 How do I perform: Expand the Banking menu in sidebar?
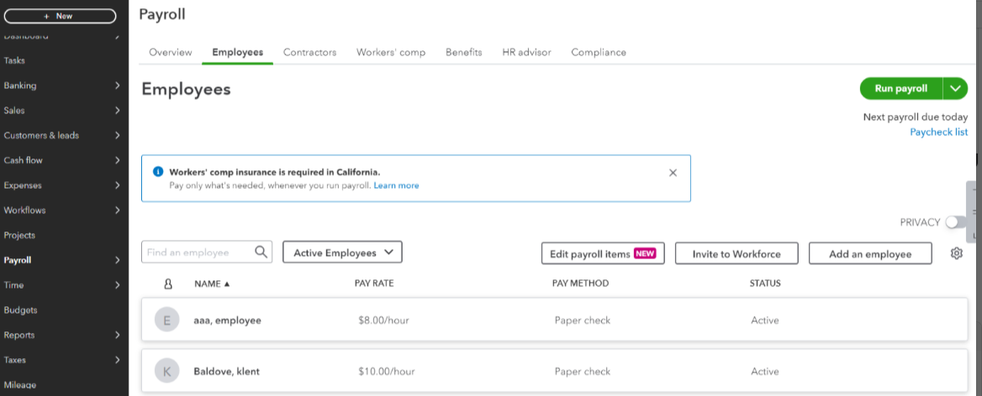(x=117, y=86)
